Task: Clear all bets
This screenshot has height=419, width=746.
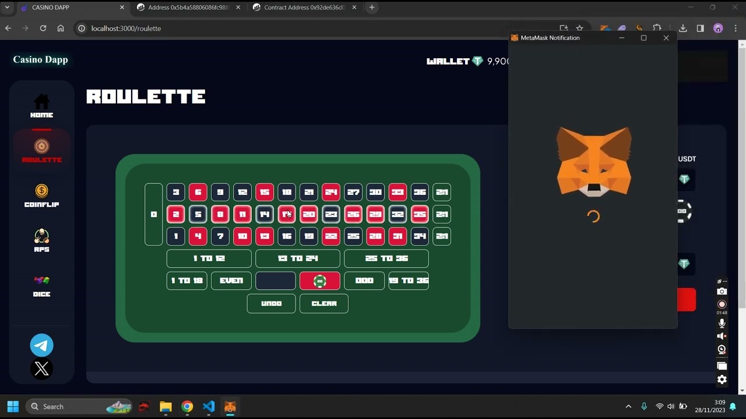Action: click(x=324, y=303)
